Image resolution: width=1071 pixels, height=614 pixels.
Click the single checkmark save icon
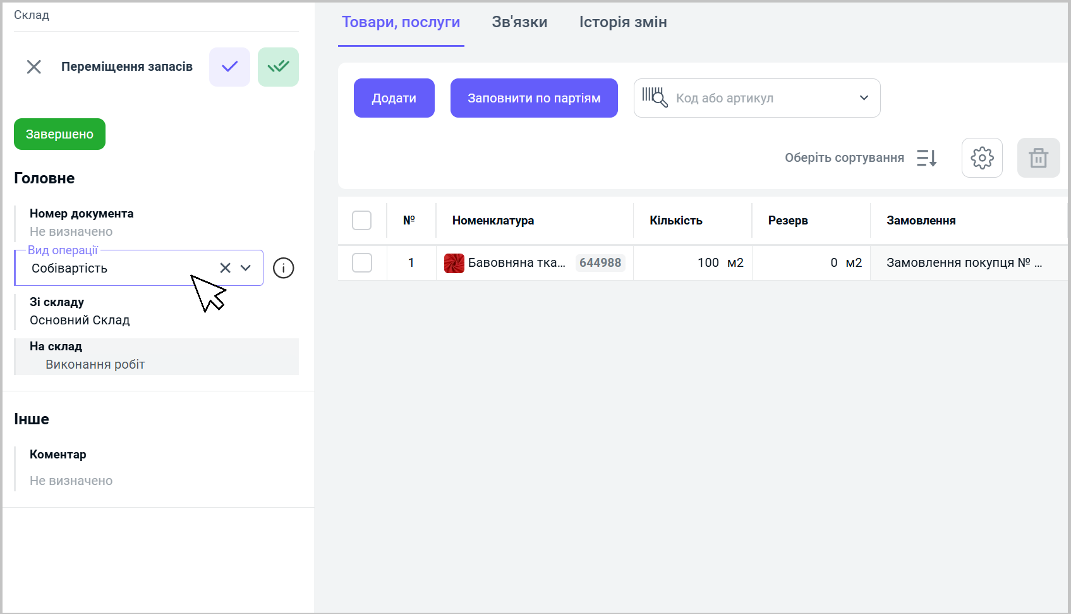tap(229, 67)
